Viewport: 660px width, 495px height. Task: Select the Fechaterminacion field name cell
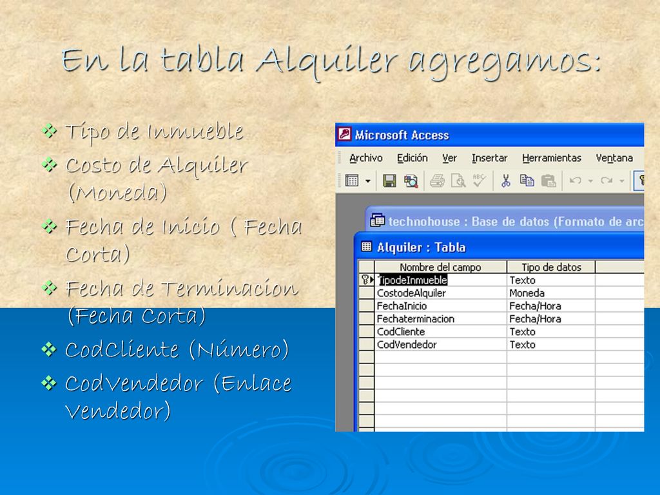[x=440, y=318]
